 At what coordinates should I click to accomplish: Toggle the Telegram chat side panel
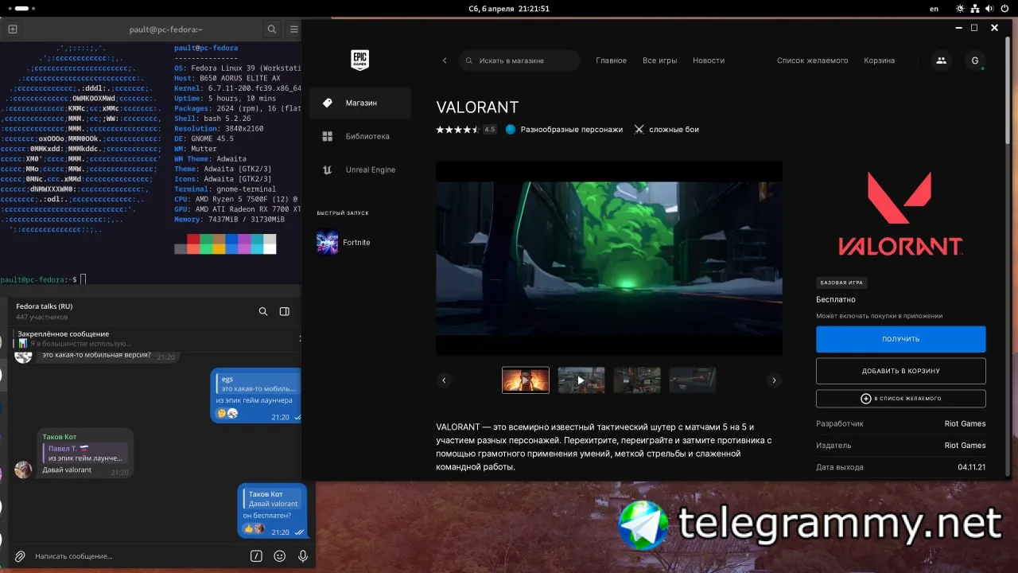pyautogui.click(x=285, y=312)
